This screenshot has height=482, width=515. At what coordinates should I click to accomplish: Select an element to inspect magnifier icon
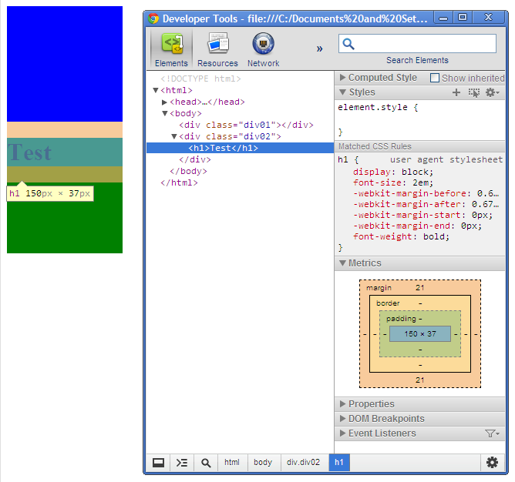point(206,463)
